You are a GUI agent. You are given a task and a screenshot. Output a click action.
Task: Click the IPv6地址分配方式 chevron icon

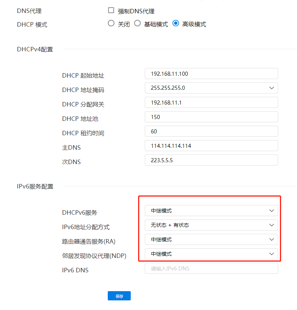[271, 225]
